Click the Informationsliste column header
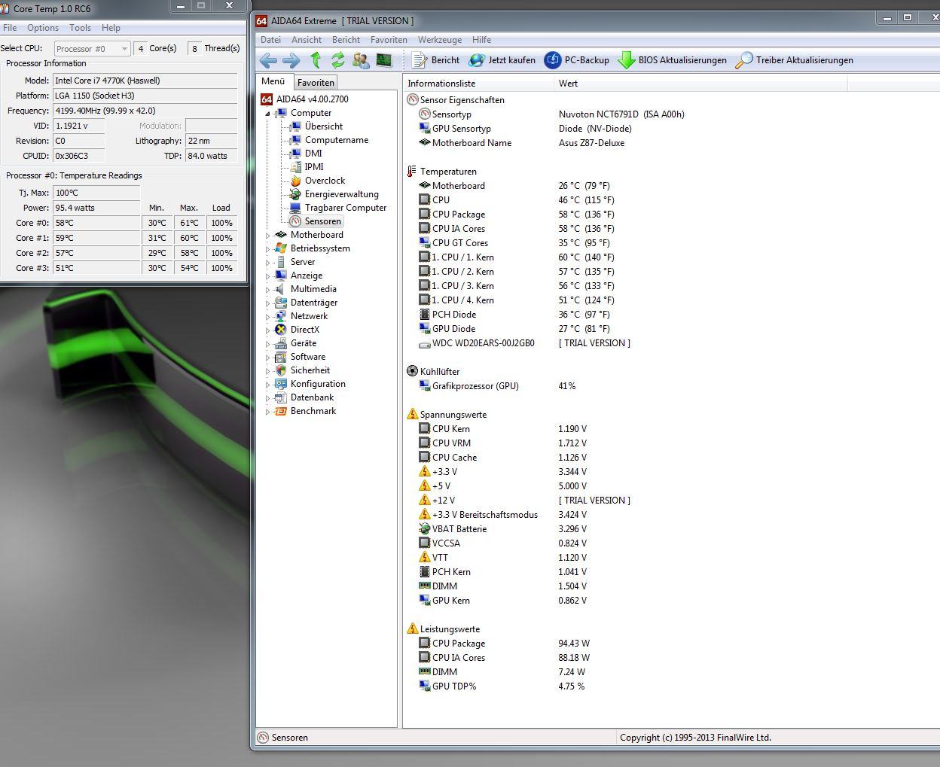 click(478, 84)
